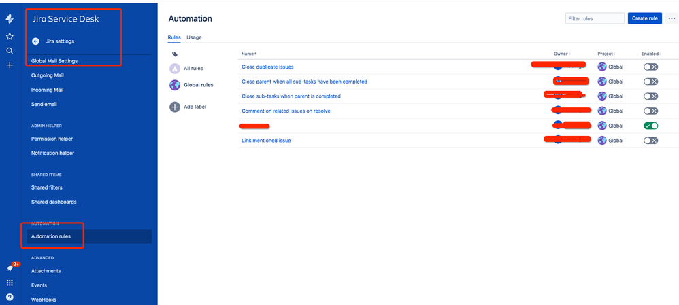Open Send email in the sidebar
The height and width of the screenshot is (305, 679).
point(44,104)
